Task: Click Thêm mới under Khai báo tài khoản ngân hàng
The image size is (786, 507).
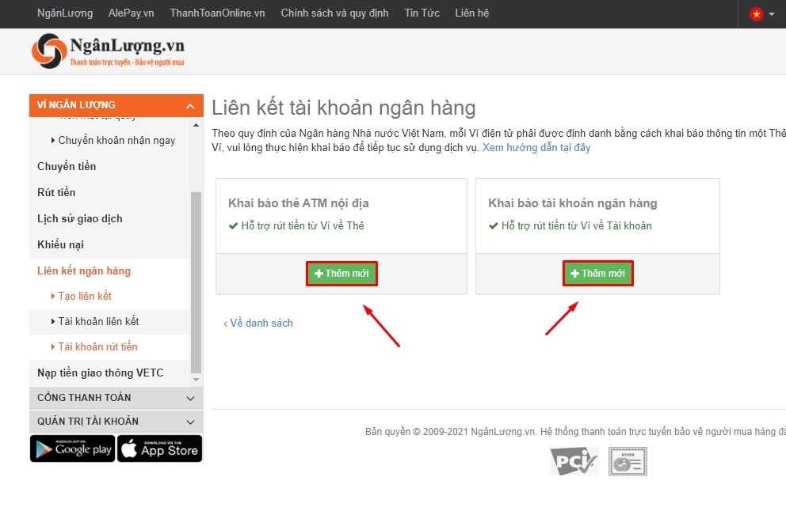Action: 598,273
